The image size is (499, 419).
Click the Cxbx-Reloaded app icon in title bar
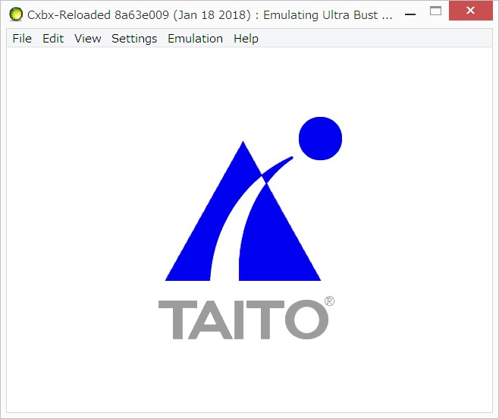(16, 14)
